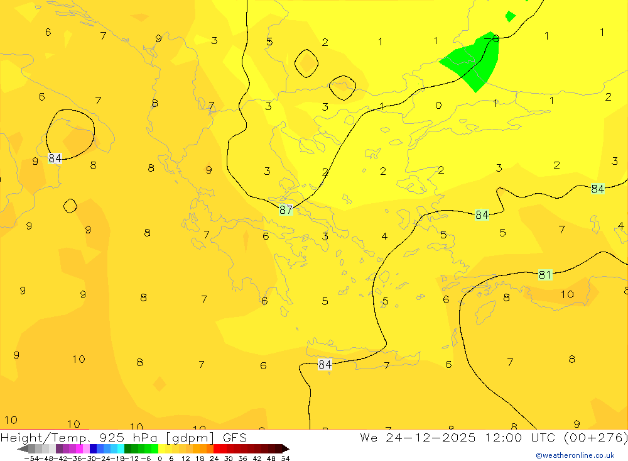628x461 pixels.
Task: Click the contour label 87
Action: click(286, 209)
